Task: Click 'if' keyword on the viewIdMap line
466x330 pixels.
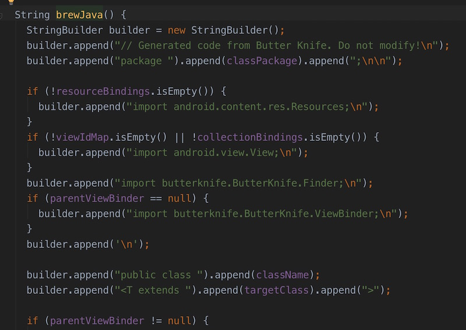Action: click(x=33, y=137)
